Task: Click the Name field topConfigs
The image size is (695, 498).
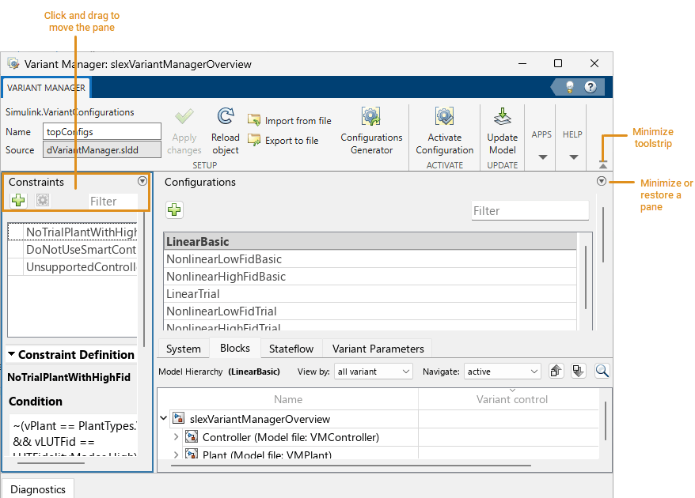Action: point(102,131)
